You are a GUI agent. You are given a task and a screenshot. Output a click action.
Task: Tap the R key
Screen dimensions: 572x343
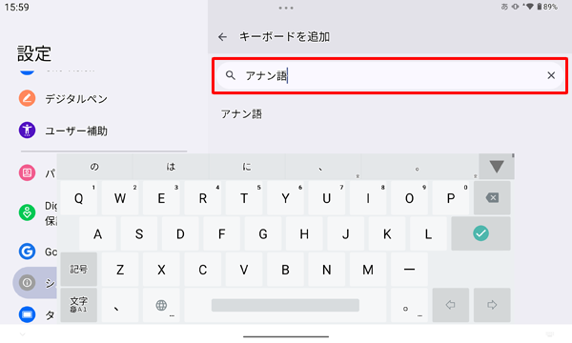(203, 198)
